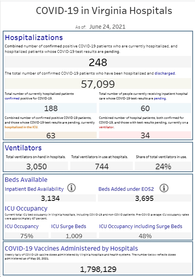
Task: Click info icon beside Inpatient Bed Availability
Action: coord(71,188)
